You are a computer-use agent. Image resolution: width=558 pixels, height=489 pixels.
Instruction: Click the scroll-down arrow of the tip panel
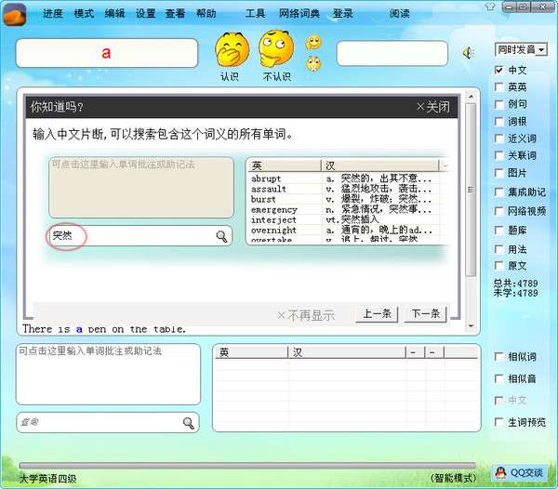[x=471, y=325]
